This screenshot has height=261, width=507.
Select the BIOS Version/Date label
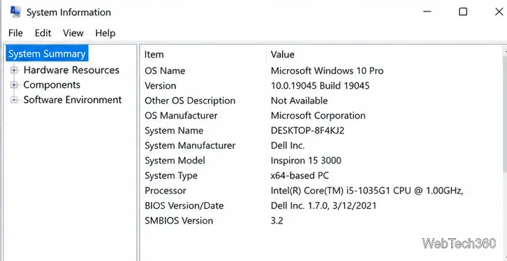pyautogui.click(x=184, y=205)
